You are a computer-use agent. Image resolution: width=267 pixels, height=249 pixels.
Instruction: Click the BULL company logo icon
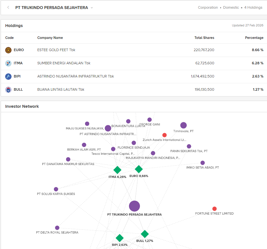coord(8,90)
